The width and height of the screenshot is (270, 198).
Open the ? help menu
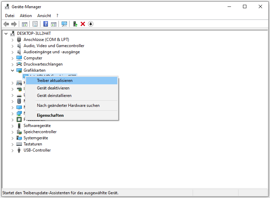(57, 16)
